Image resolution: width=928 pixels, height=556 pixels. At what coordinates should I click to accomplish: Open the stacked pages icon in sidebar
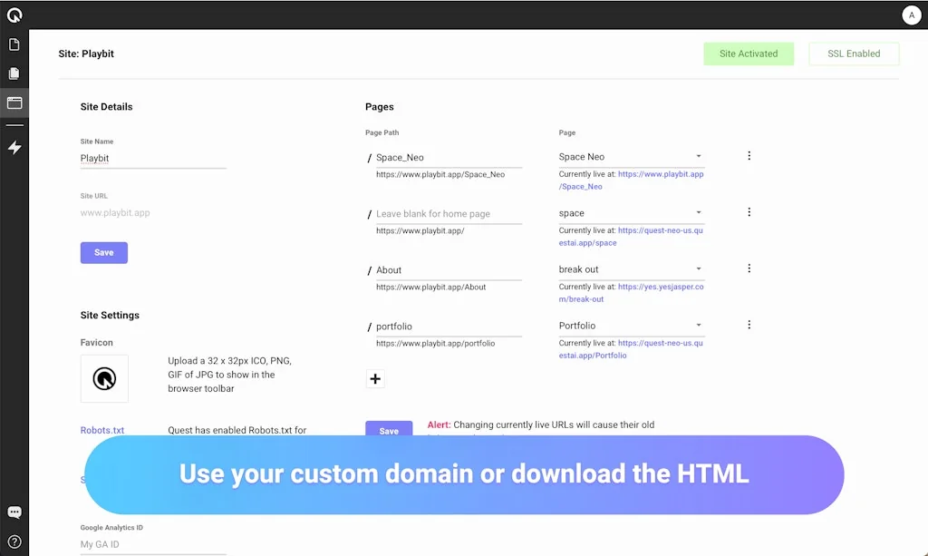coord(14,73)
